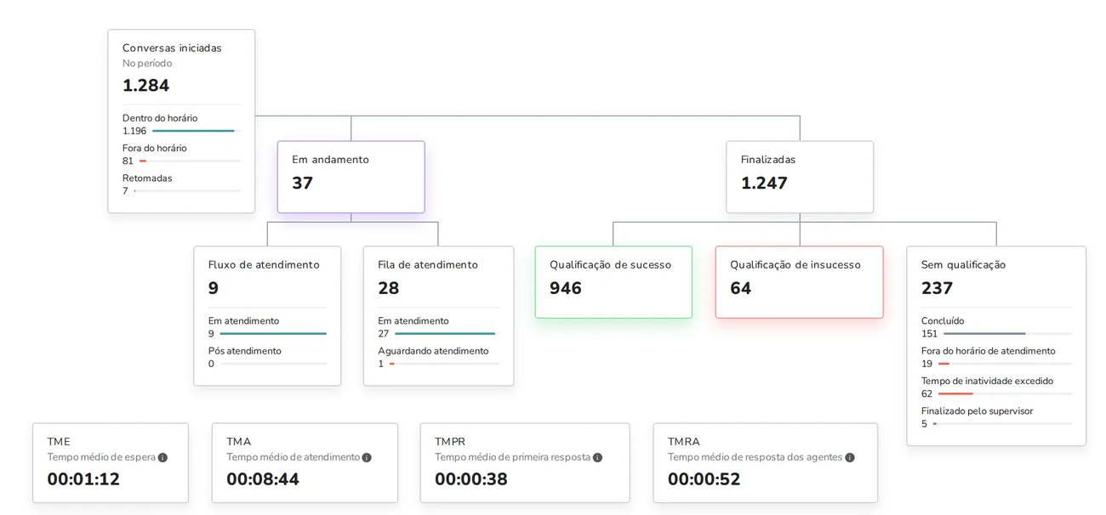Open the "Em andamento" card
This screenshot has width=1106, height=515.
click(x=351, y=177)
